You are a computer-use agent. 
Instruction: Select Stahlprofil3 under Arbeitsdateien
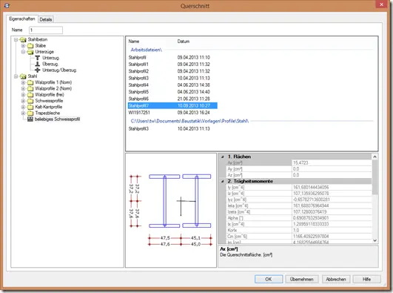pos(172,78)
